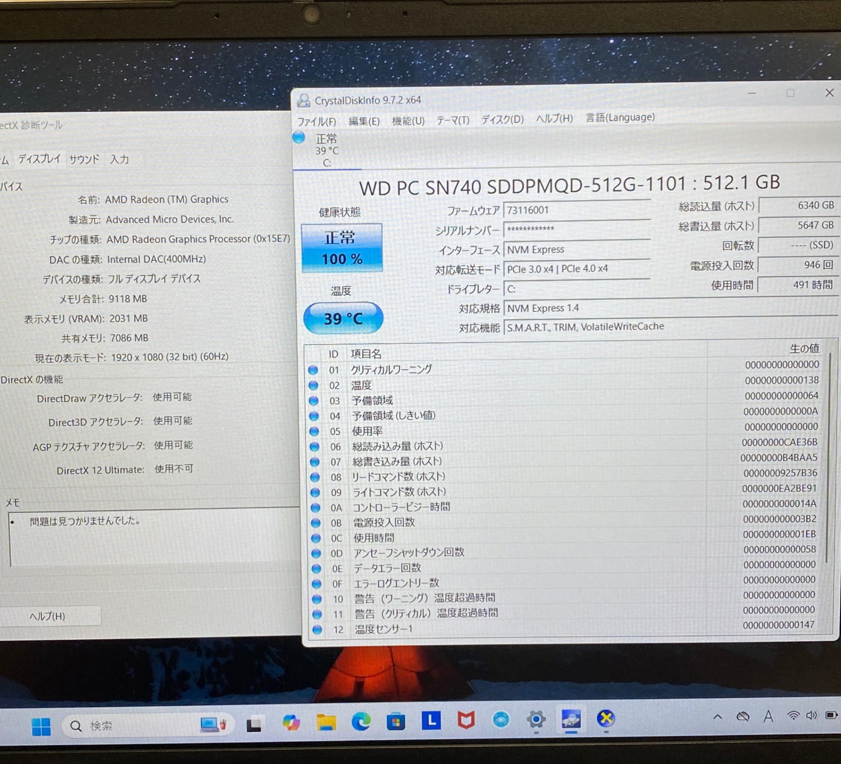Click the CrystalDiskInfo icon in the title bar
The height and width of the screenshot is (764, 841).
click(x=303, y=100)
